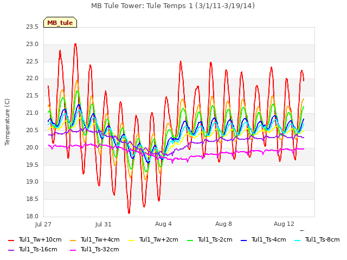Click the 20.5 y-axis tick label
347x260 pixels.
(33, 130)
